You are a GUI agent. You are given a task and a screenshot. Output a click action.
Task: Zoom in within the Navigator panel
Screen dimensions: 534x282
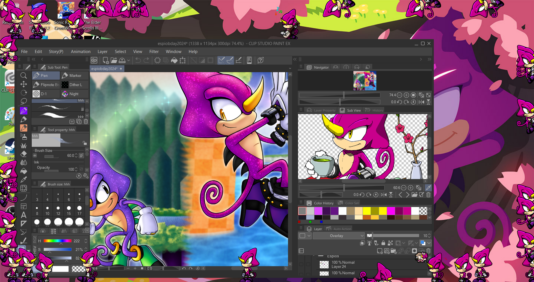coord(406,95)
